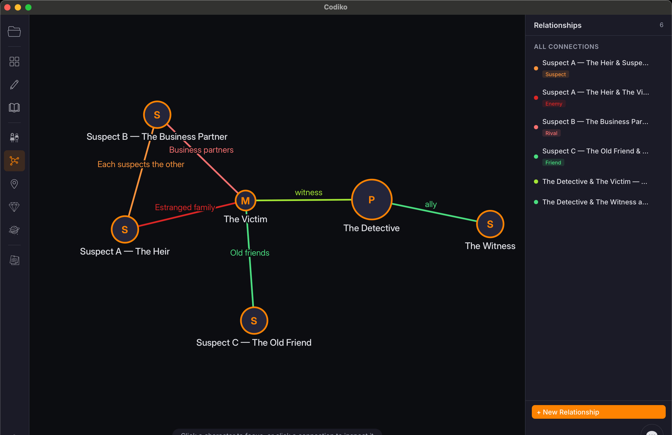Click the yellow window minimize button
Image resolution: width=672 pixels, height=435 pixels.
click(18, 7)
